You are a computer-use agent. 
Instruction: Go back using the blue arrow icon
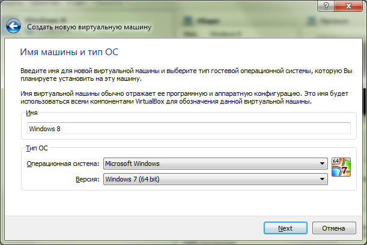pos(13,26)
